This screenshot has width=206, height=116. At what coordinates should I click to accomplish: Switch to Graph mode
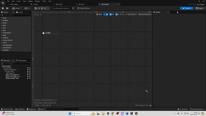tap(200, 8)
